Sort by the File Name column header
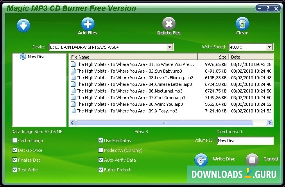Image resolution: width=285 pixels, height=187 pixels. click(x=133, y=57)
